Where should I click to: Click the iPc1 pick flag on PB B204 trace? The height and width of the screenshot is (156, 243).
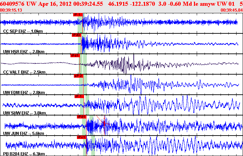[82, 137]
